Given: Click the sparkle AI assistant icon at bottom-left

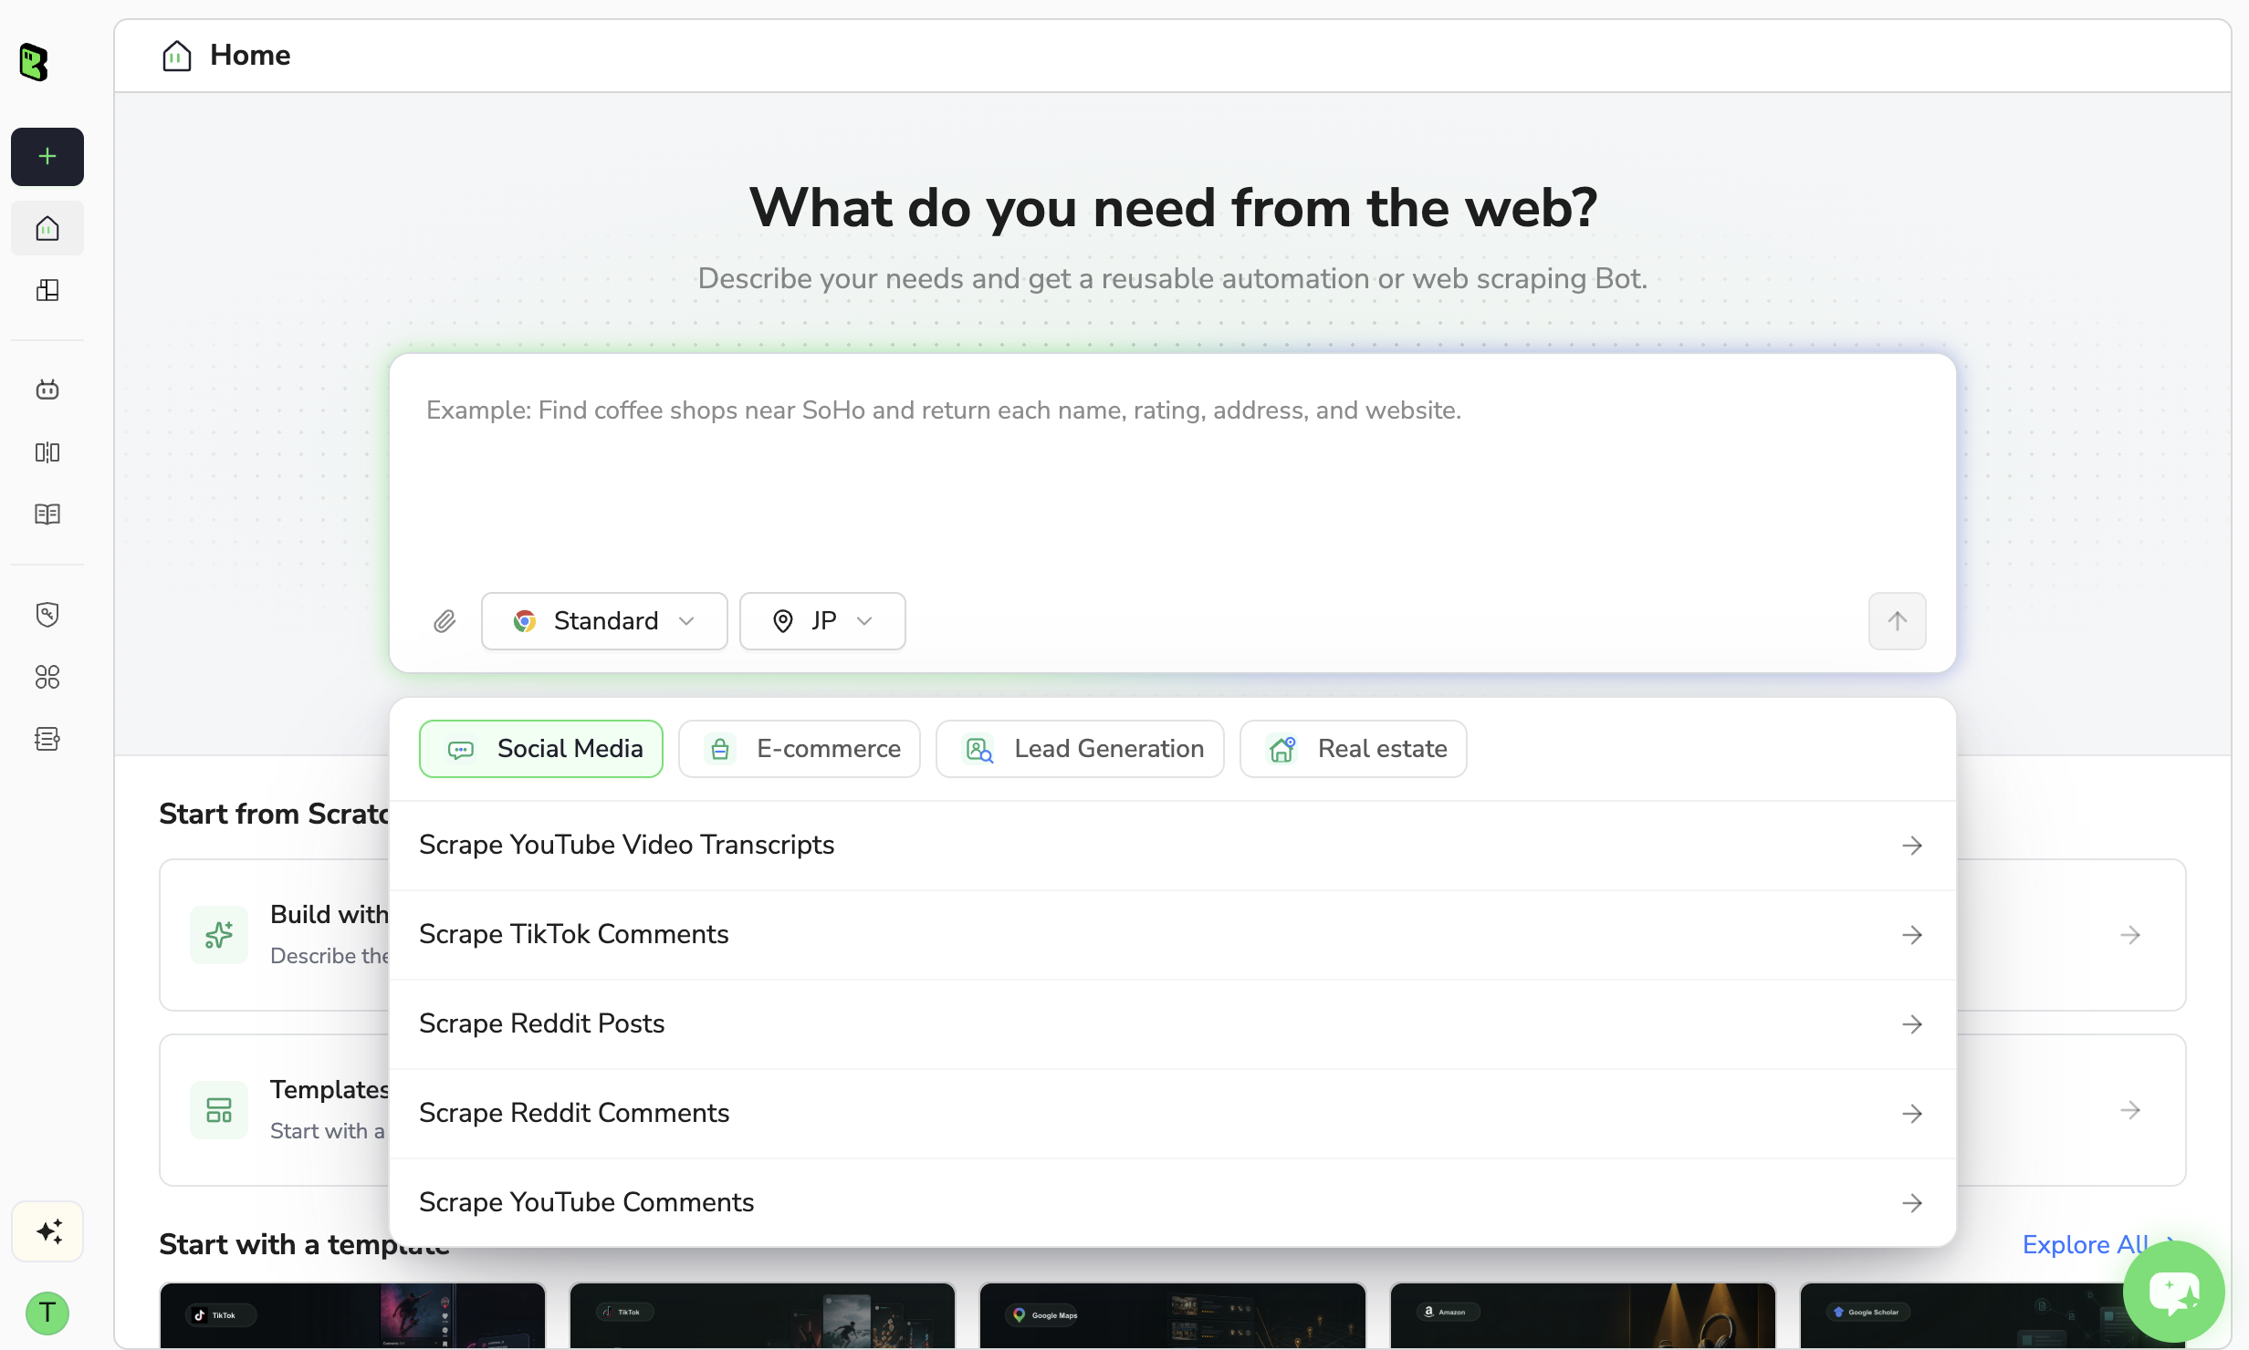Looking at the screenshot, I should point(47,1231).
